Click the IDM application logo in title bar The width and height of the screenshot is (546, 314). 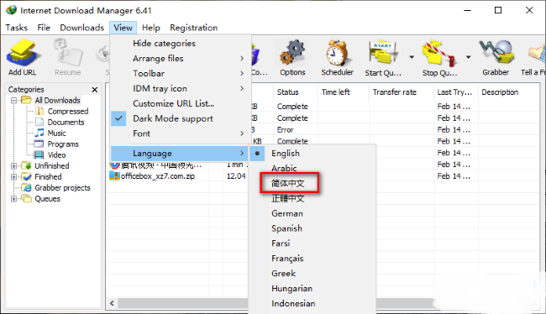click(x=11, y=10)
